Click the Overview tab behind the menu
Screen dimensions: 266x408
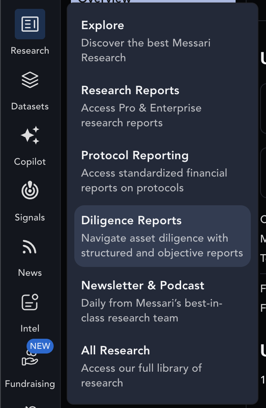[x=153, y=1]
